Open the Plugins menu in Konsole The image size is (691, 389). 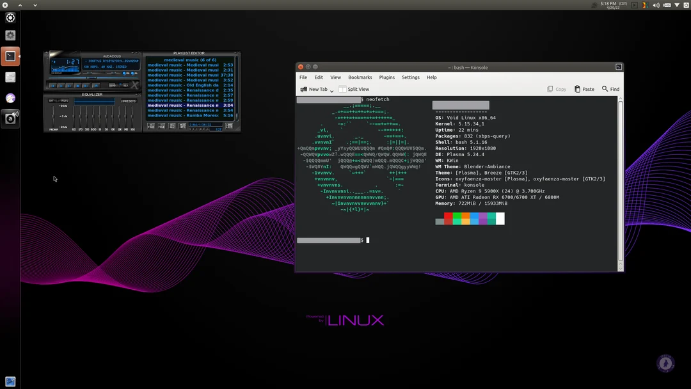tap(386, 77)
